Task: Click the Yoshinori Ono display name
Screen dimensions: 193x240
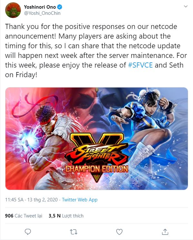Action: (40, 7)
